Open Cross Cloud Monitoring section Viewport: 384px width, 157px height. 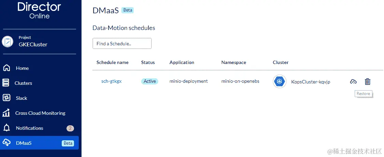[40, 113]
